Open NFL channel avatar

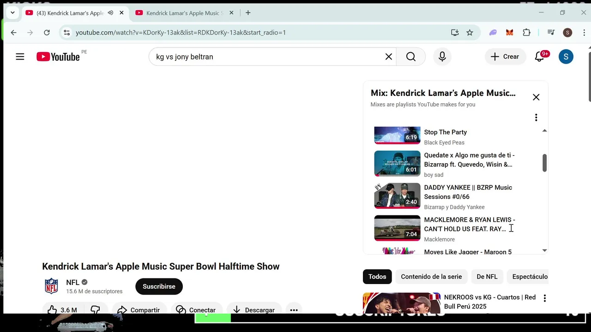point(51,286)
